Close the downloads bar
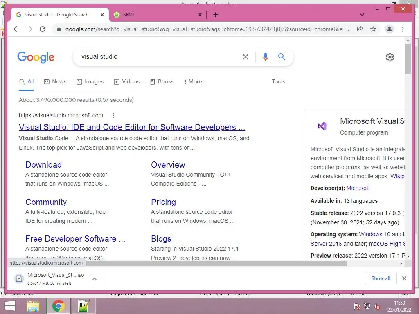The image size is (419, 314). point(404,278)
